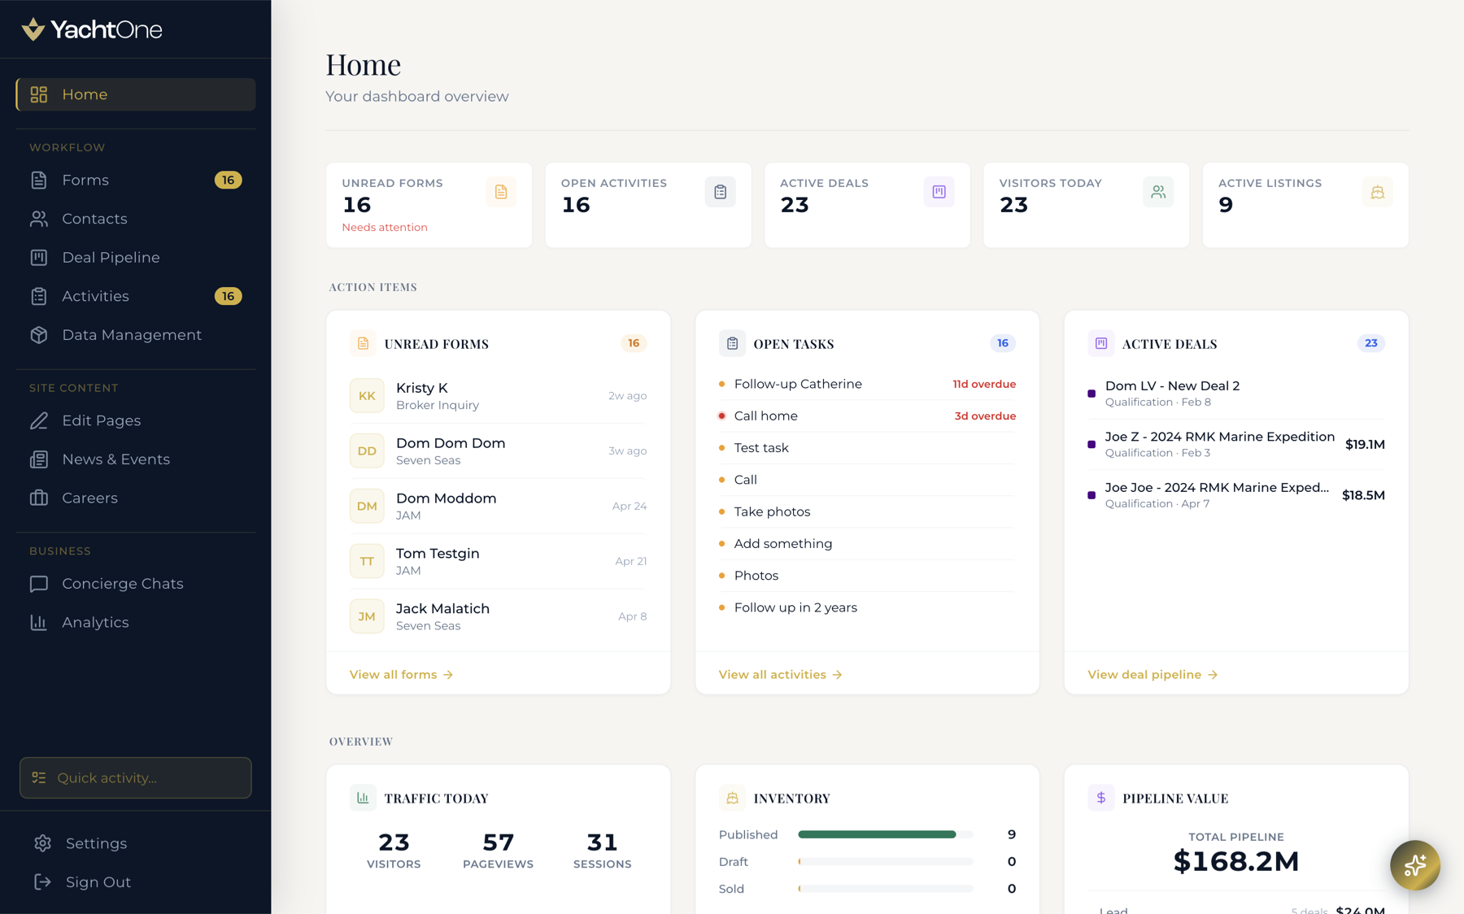
Task: Click the Unread Forms panel header icon
Action: pyautogui.click(x=363, y=343)
